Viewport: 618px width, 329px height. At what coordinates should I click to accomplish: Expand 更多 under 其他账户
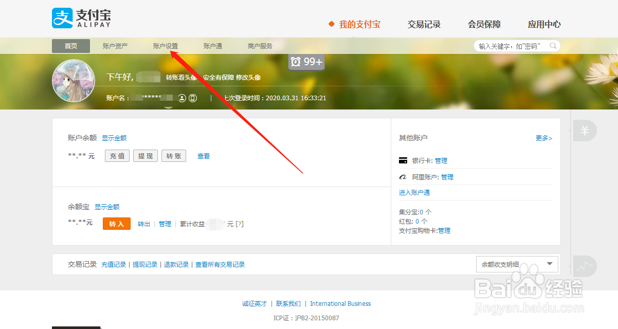pos(543,138)
